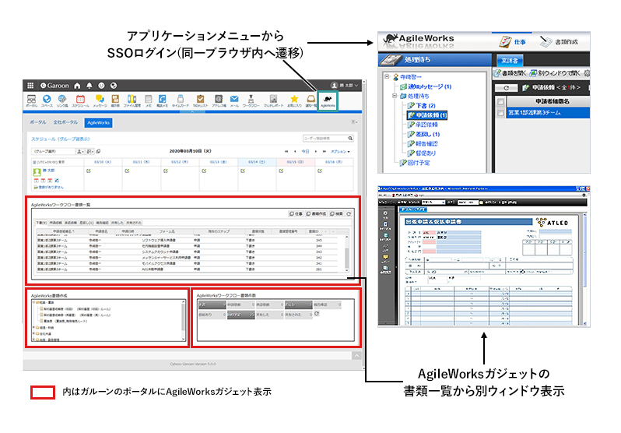
Task: Click the globe icon in Garoon header
Action: coord(114,86)
